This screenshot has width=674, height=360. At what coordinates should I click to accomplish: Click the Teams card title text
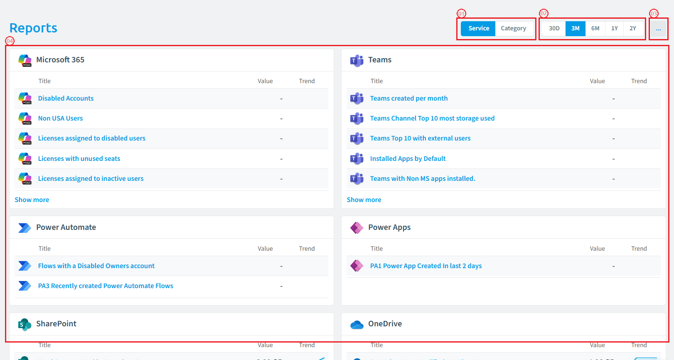coord(380,60)
